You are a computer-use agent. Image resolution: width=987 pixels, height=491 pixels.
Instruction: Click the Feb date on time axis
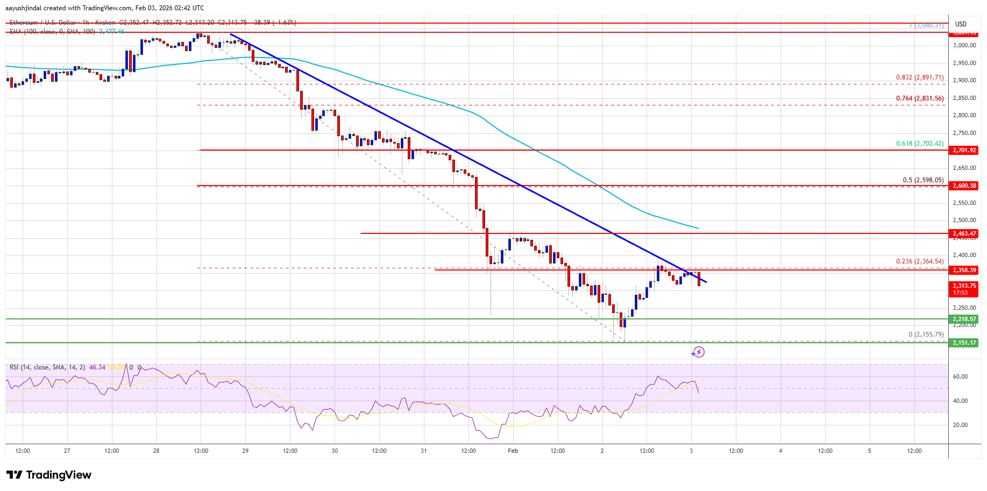513,451
